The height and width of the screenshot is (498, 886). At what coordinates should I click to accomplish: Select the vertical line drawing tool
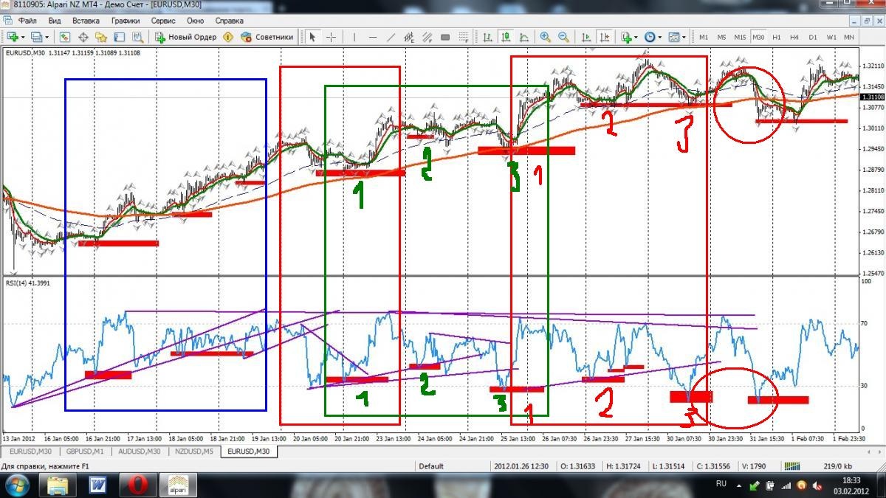[354, 37]
